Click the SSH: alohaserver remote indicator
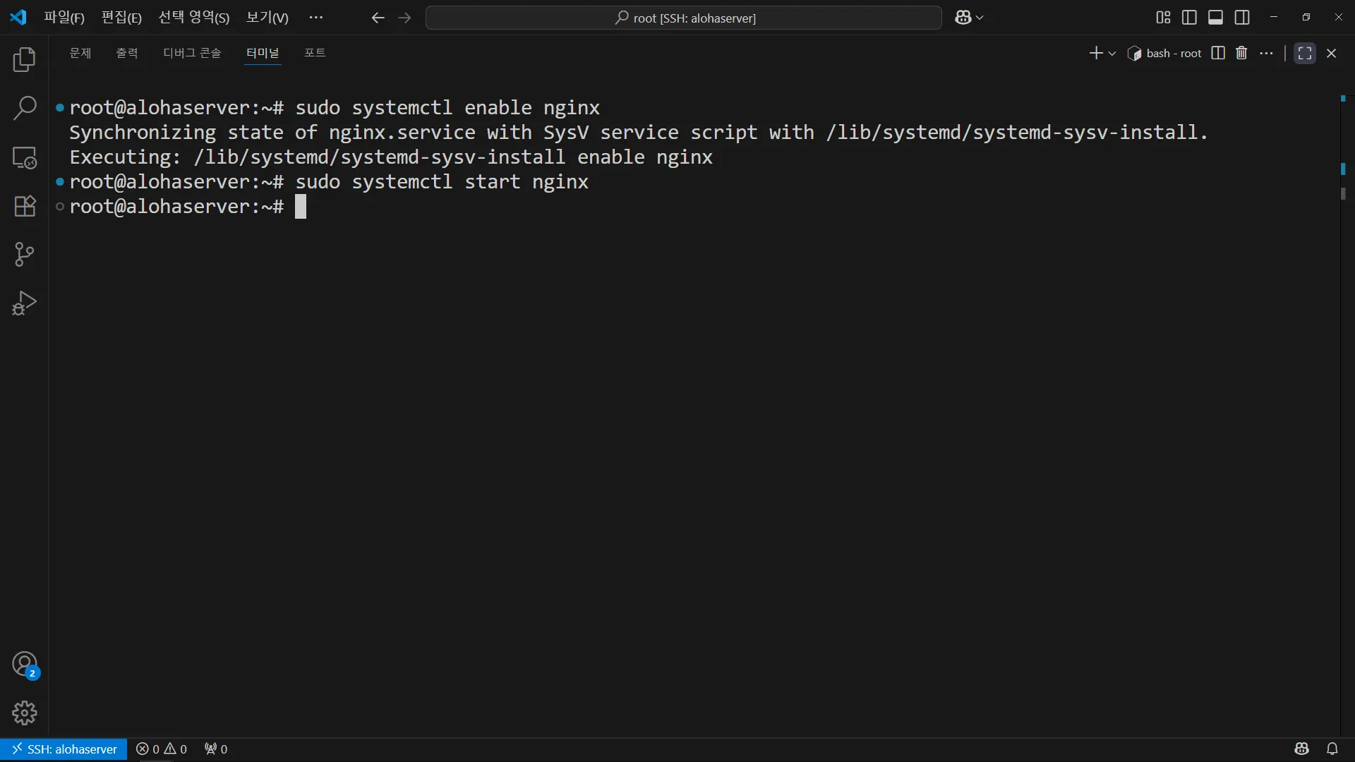 64,749
